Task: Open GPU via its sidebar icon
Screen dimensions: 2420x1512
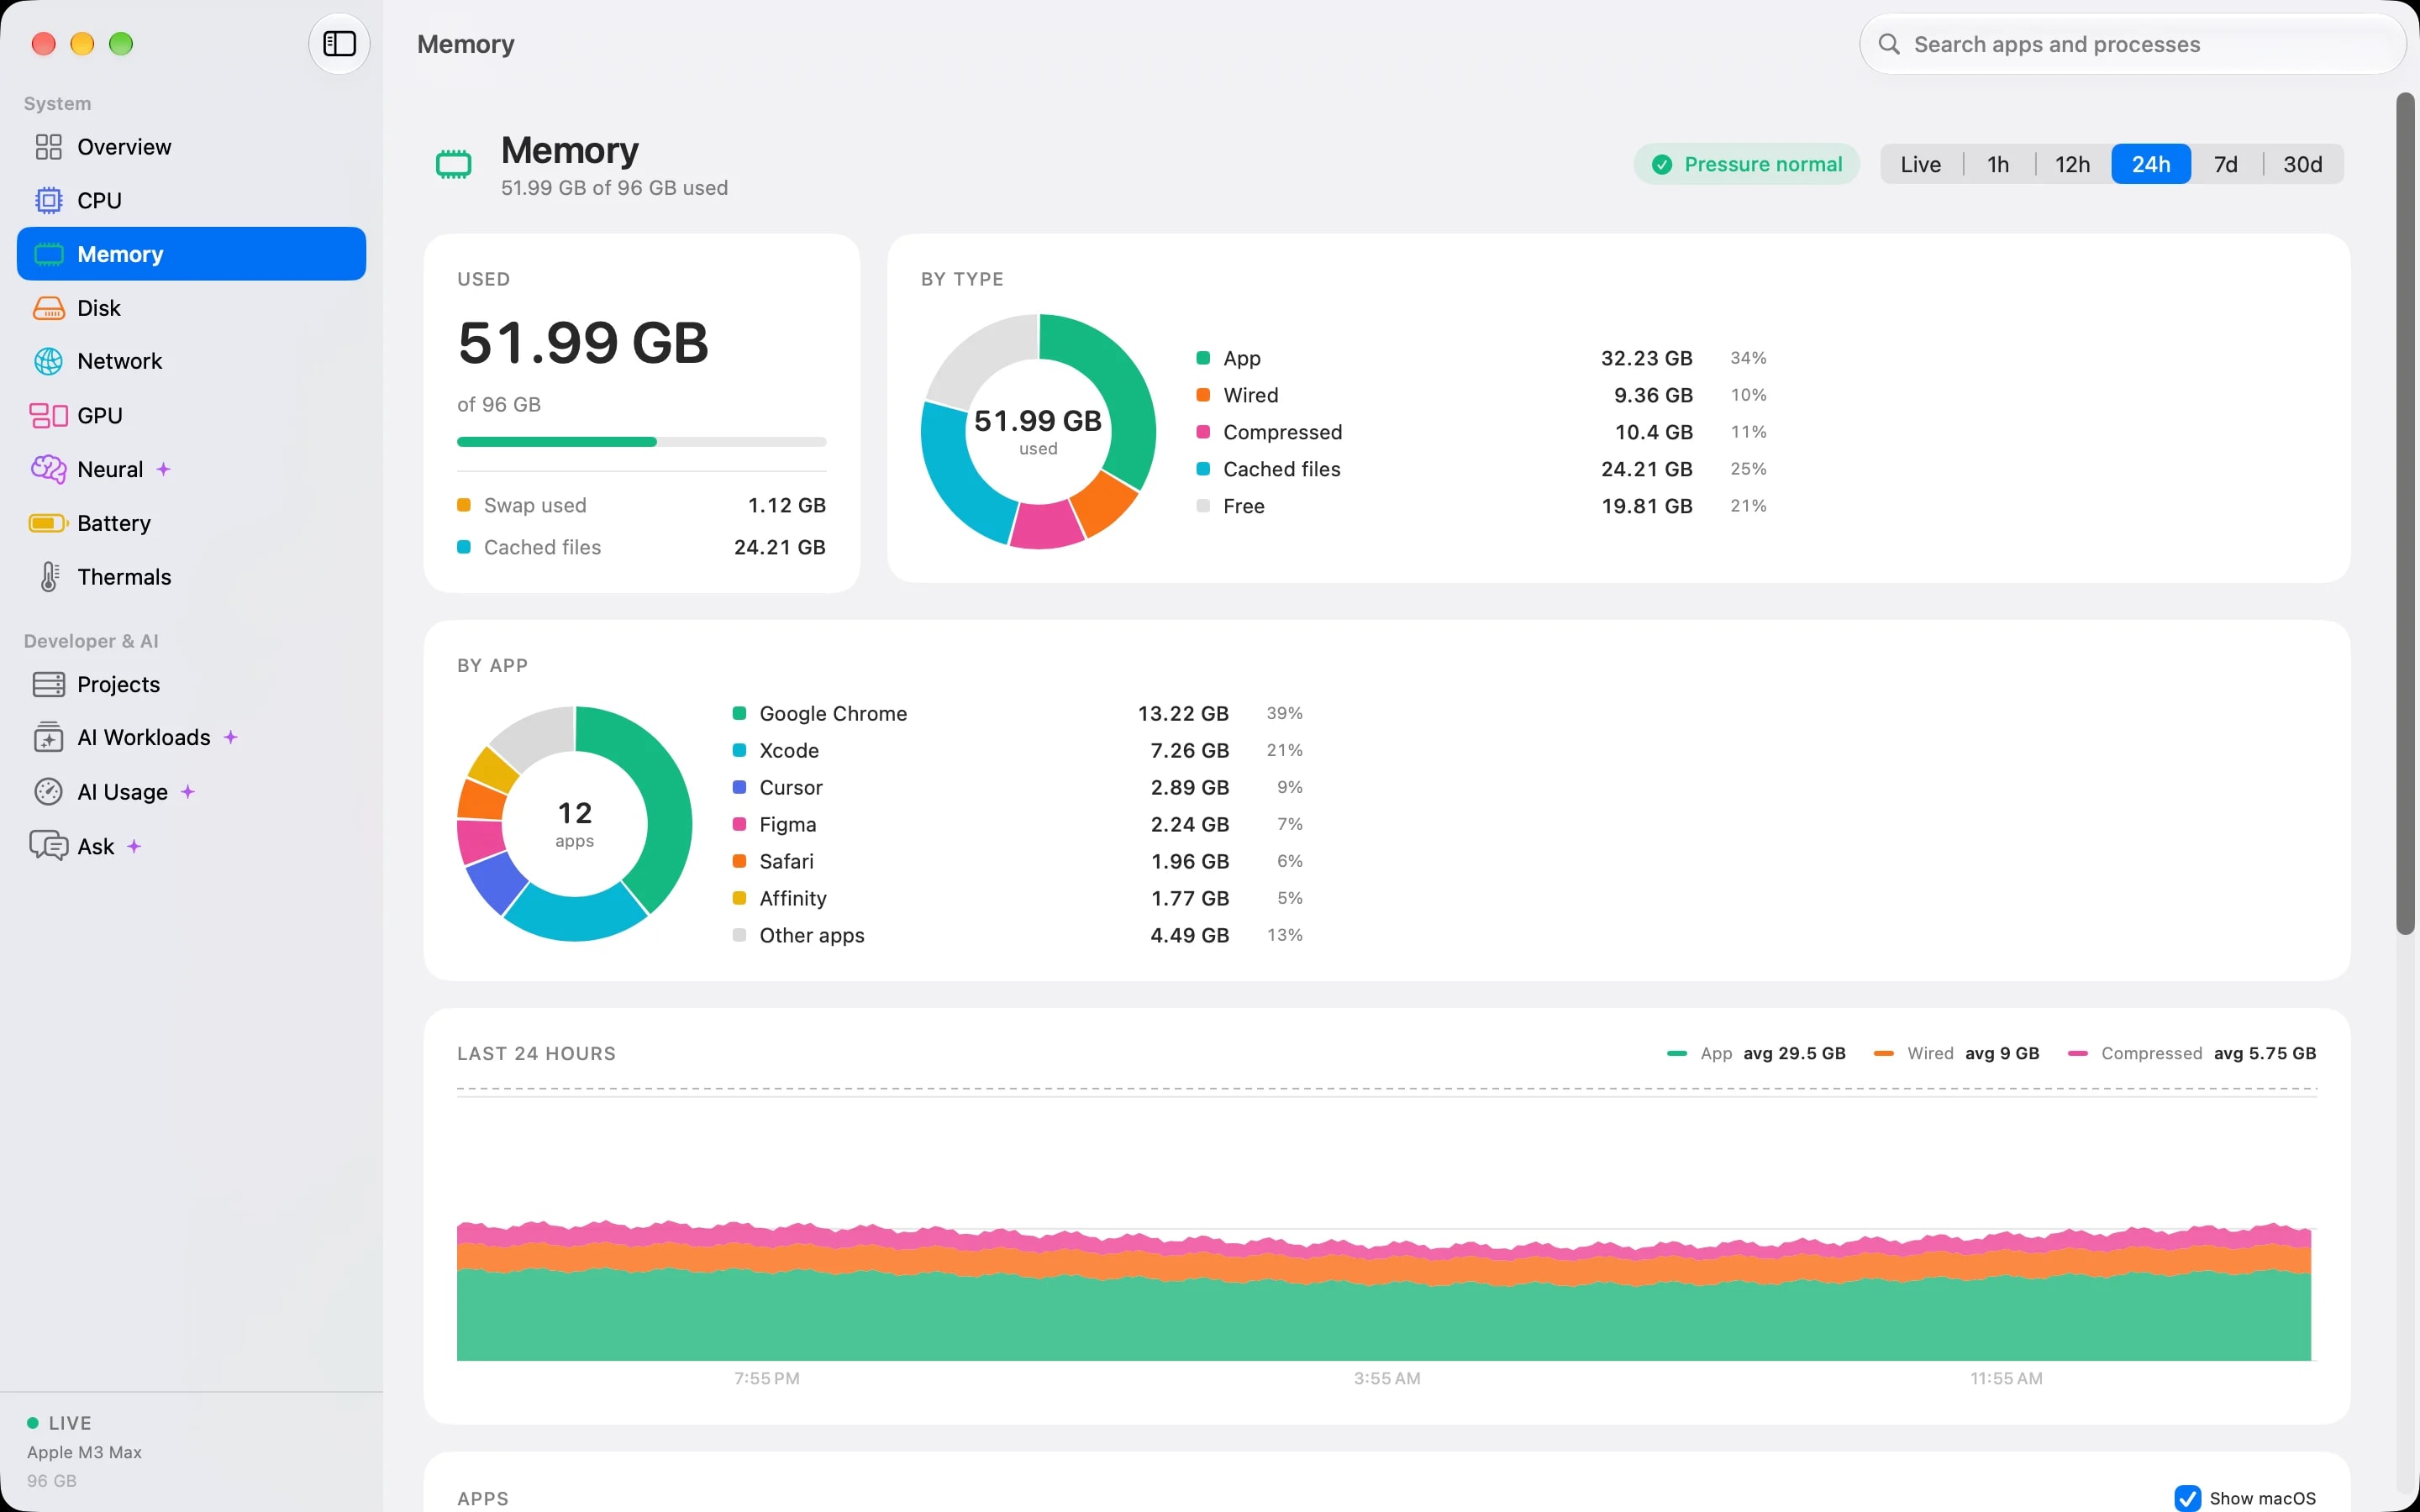Action: [x=48, y=415]
